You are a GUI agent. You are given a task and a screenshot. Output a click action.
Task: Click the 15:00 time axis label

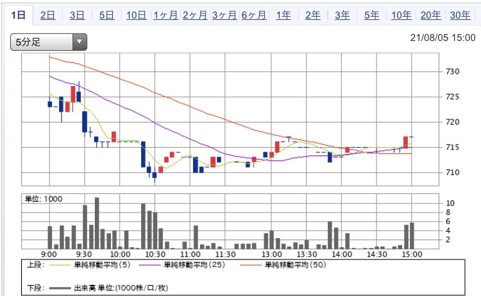[412, 254]
